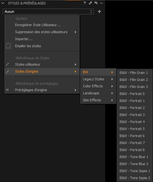Toggle the Empiler les styles checkmark
Screen dimensions: 153x182
point(8,46)
